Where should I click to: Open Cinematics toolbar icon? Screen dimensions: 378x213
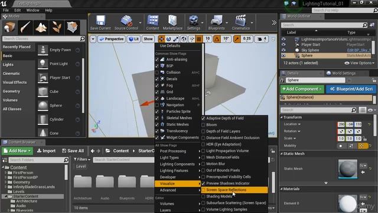point(240,22)
